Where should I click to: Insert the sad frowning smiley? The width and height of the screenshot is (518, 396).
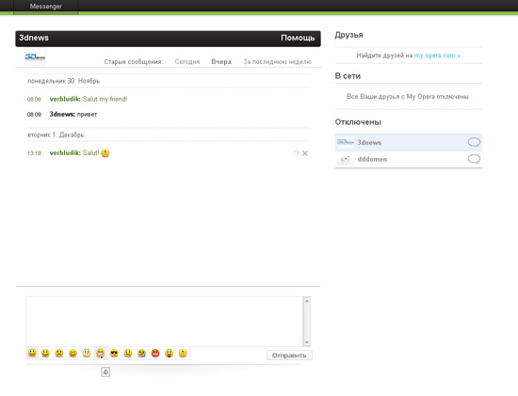coord(59,354)
